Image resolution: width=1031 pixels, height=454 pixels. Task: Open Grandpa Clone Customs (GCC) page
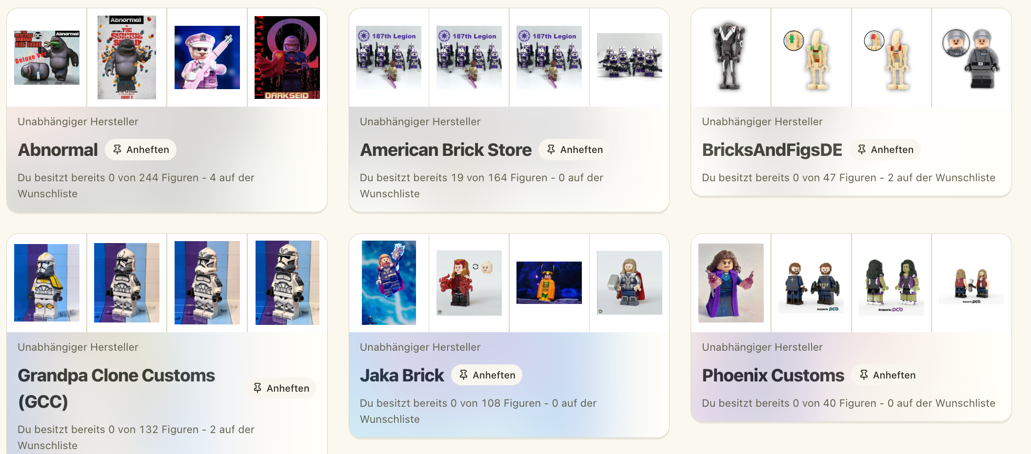click(x=116, y=388)
